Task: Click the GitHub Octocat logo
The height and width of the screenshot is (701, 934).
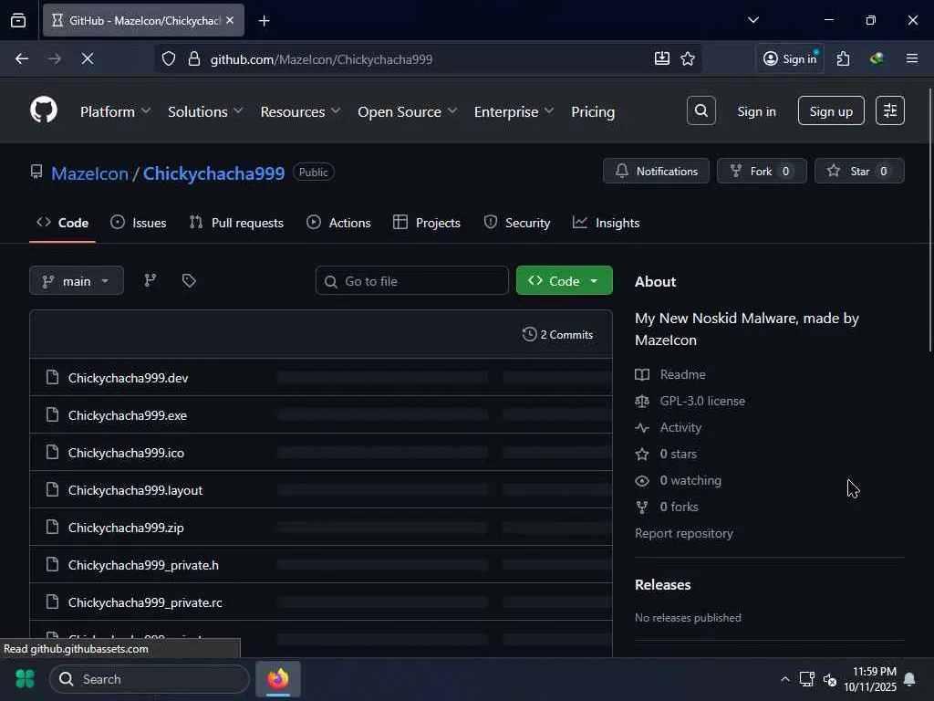Action: (44, 110)
